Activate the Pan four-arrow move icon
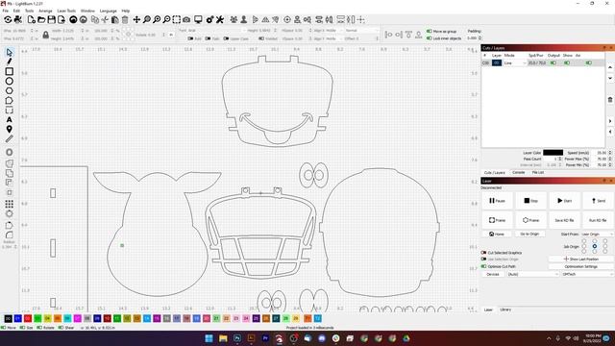Viewport: 615px width, 346px height. pos(136,19)
